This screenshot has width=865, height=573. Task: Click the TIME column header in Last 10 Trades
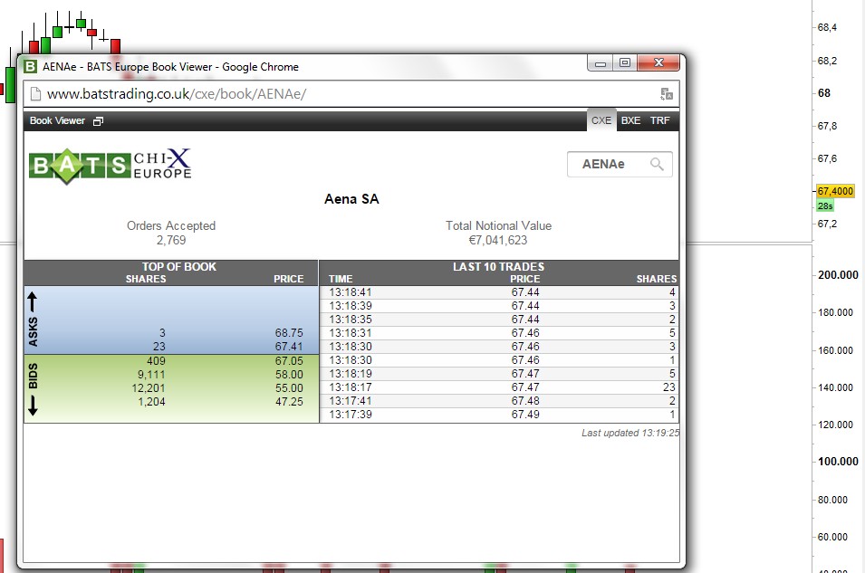[x=341, y=279]
